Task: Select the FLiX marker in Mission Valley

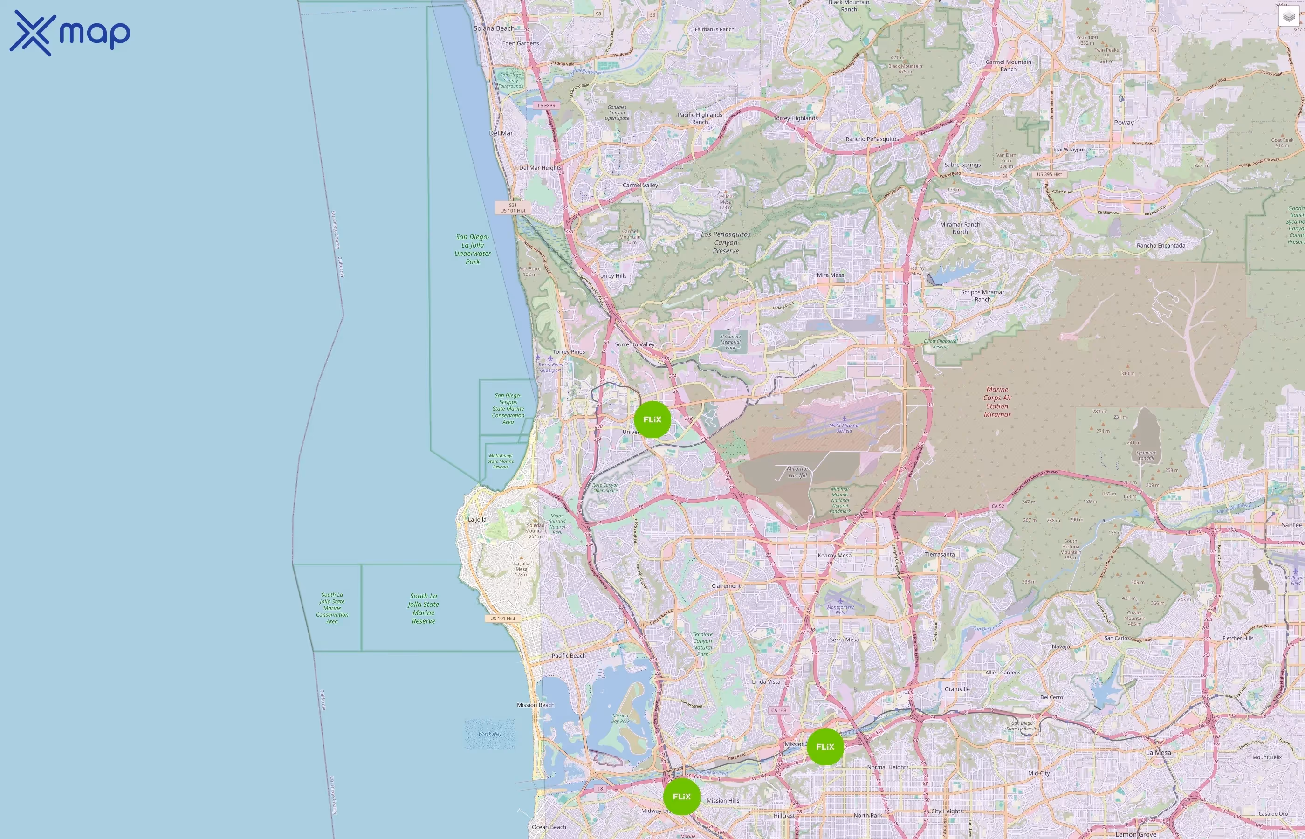Action: tap(825, 747)
